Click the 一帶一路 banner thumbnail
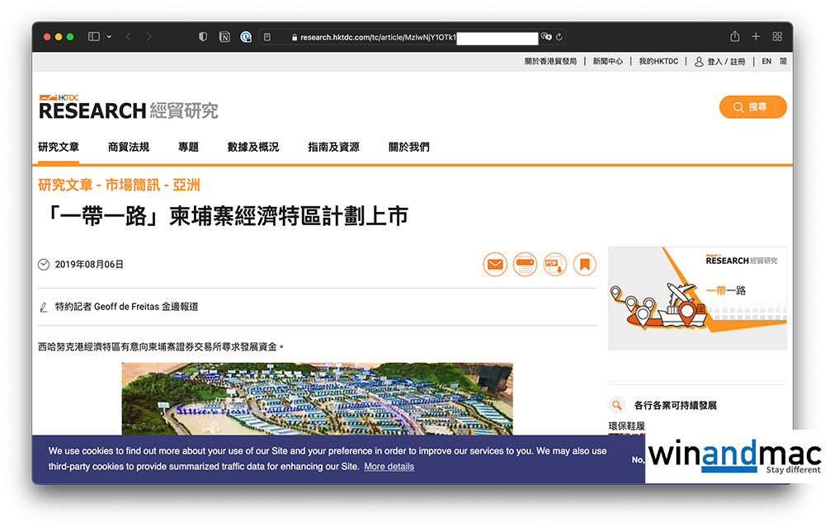This screenshot has height=527, width=825. pyautogui.click(x=697, y=298)
